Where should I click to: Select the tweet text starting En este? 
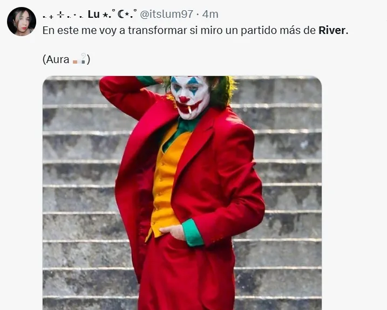pyautogui.click(x=195, y=30)
